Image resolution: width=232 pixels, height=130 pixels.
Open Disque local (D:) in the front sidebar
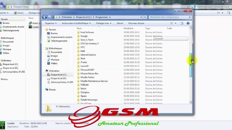pos(58,78)
